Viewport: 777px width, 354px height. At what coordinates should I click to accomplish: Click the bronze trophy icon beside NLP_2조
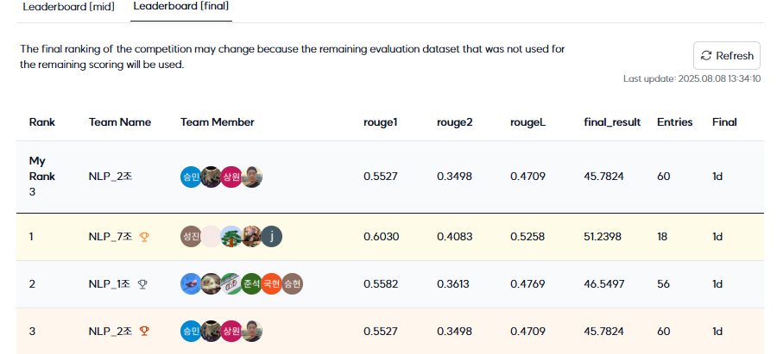pos(144,332)
